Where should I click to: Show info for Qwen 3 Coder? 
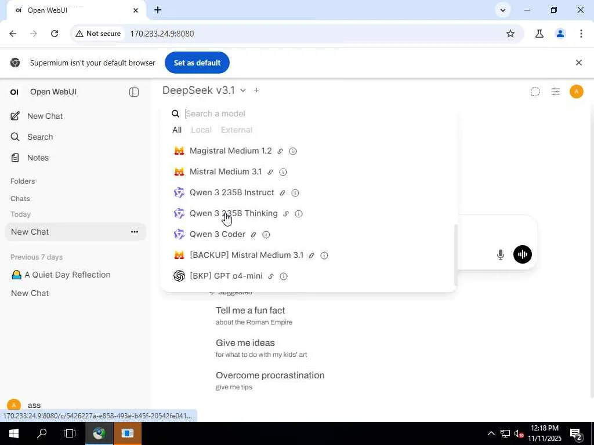(x=266, y=235)
